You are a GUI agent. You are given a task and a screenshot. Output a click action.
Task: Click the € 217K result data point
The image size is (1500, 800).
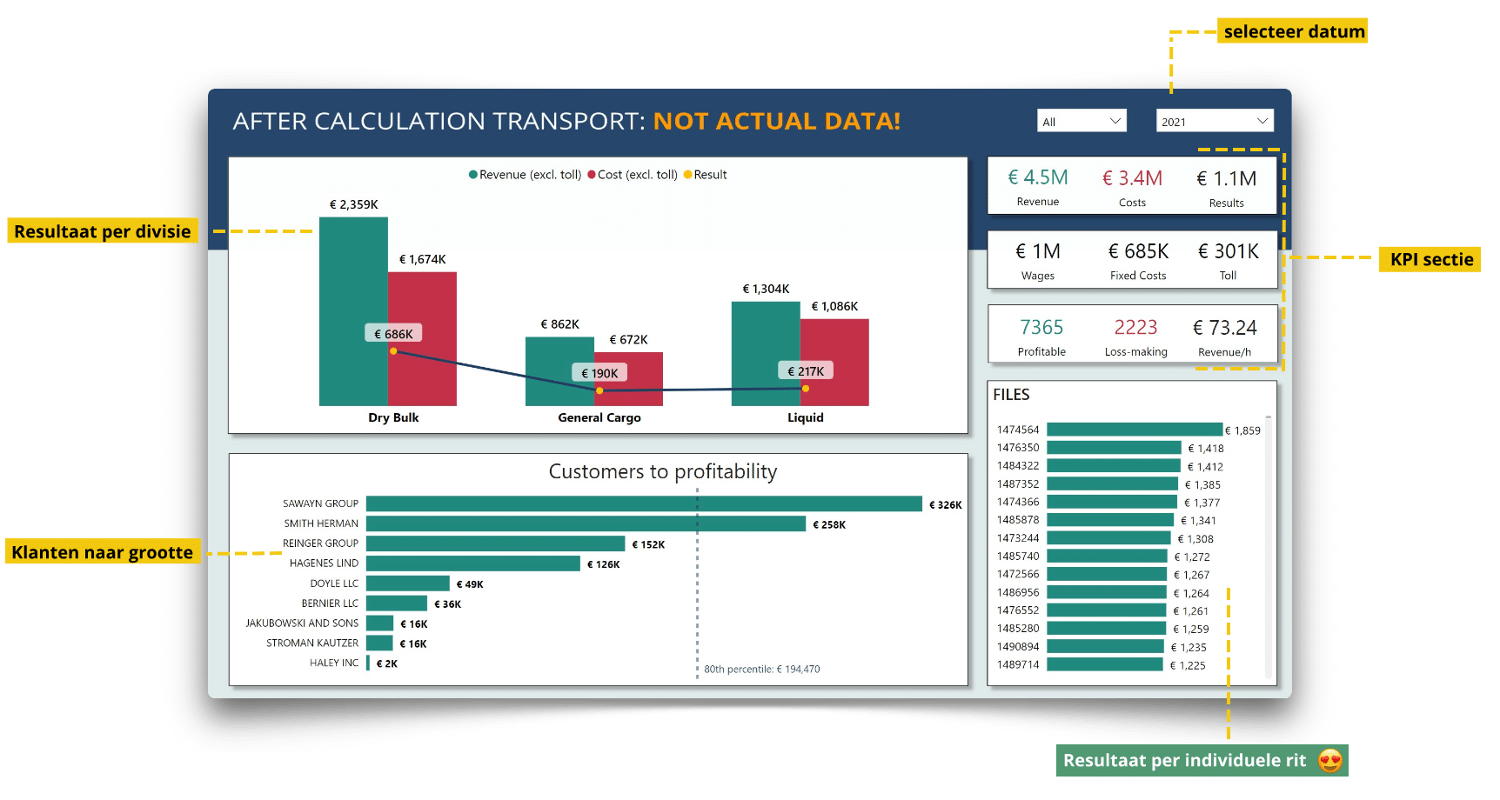click(806, 389)
